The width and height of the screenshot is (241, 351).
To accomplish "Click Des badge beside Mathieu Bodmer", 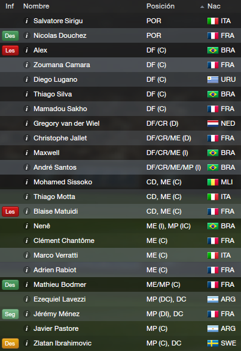I will [x=10, y=284].
